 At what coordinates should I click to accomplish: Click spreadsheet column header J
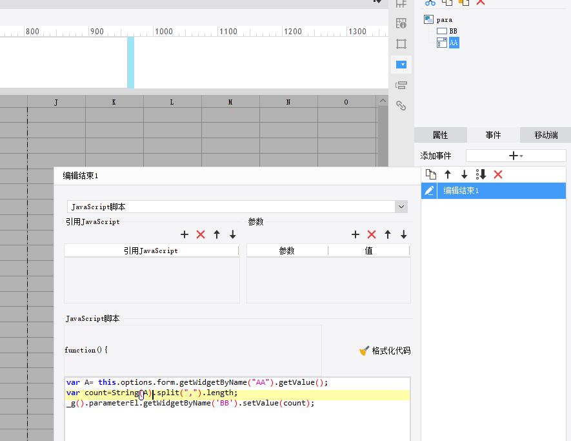56,101
